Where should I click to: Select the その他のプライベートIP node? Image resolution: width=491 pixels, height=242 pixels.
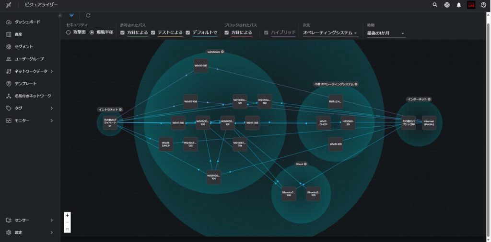110,123
